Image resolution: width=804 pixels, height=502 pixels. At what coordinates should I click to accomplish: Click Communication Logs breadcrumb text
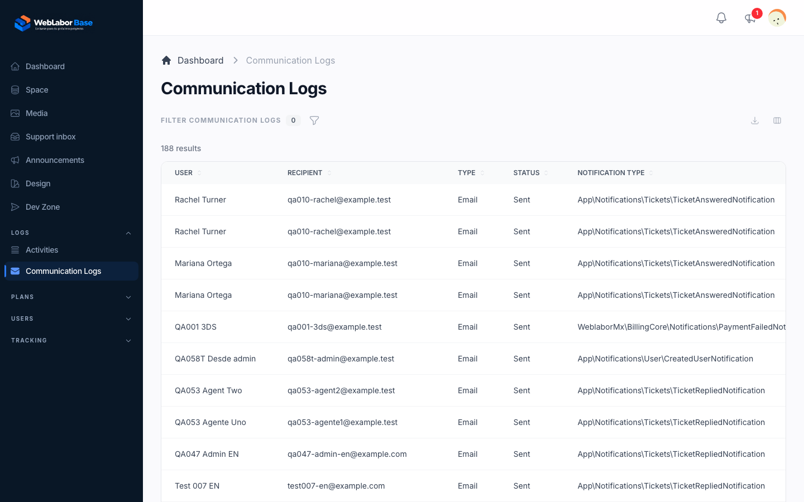[290, 60]
